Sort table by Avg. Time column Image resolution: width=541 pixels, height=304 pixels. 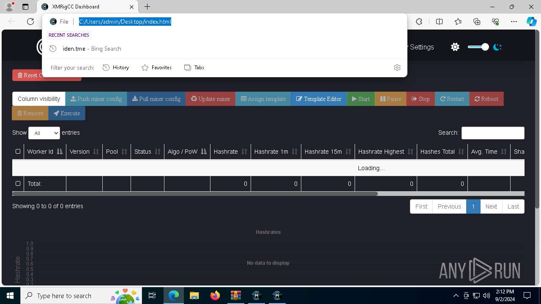tap(489, 152)
